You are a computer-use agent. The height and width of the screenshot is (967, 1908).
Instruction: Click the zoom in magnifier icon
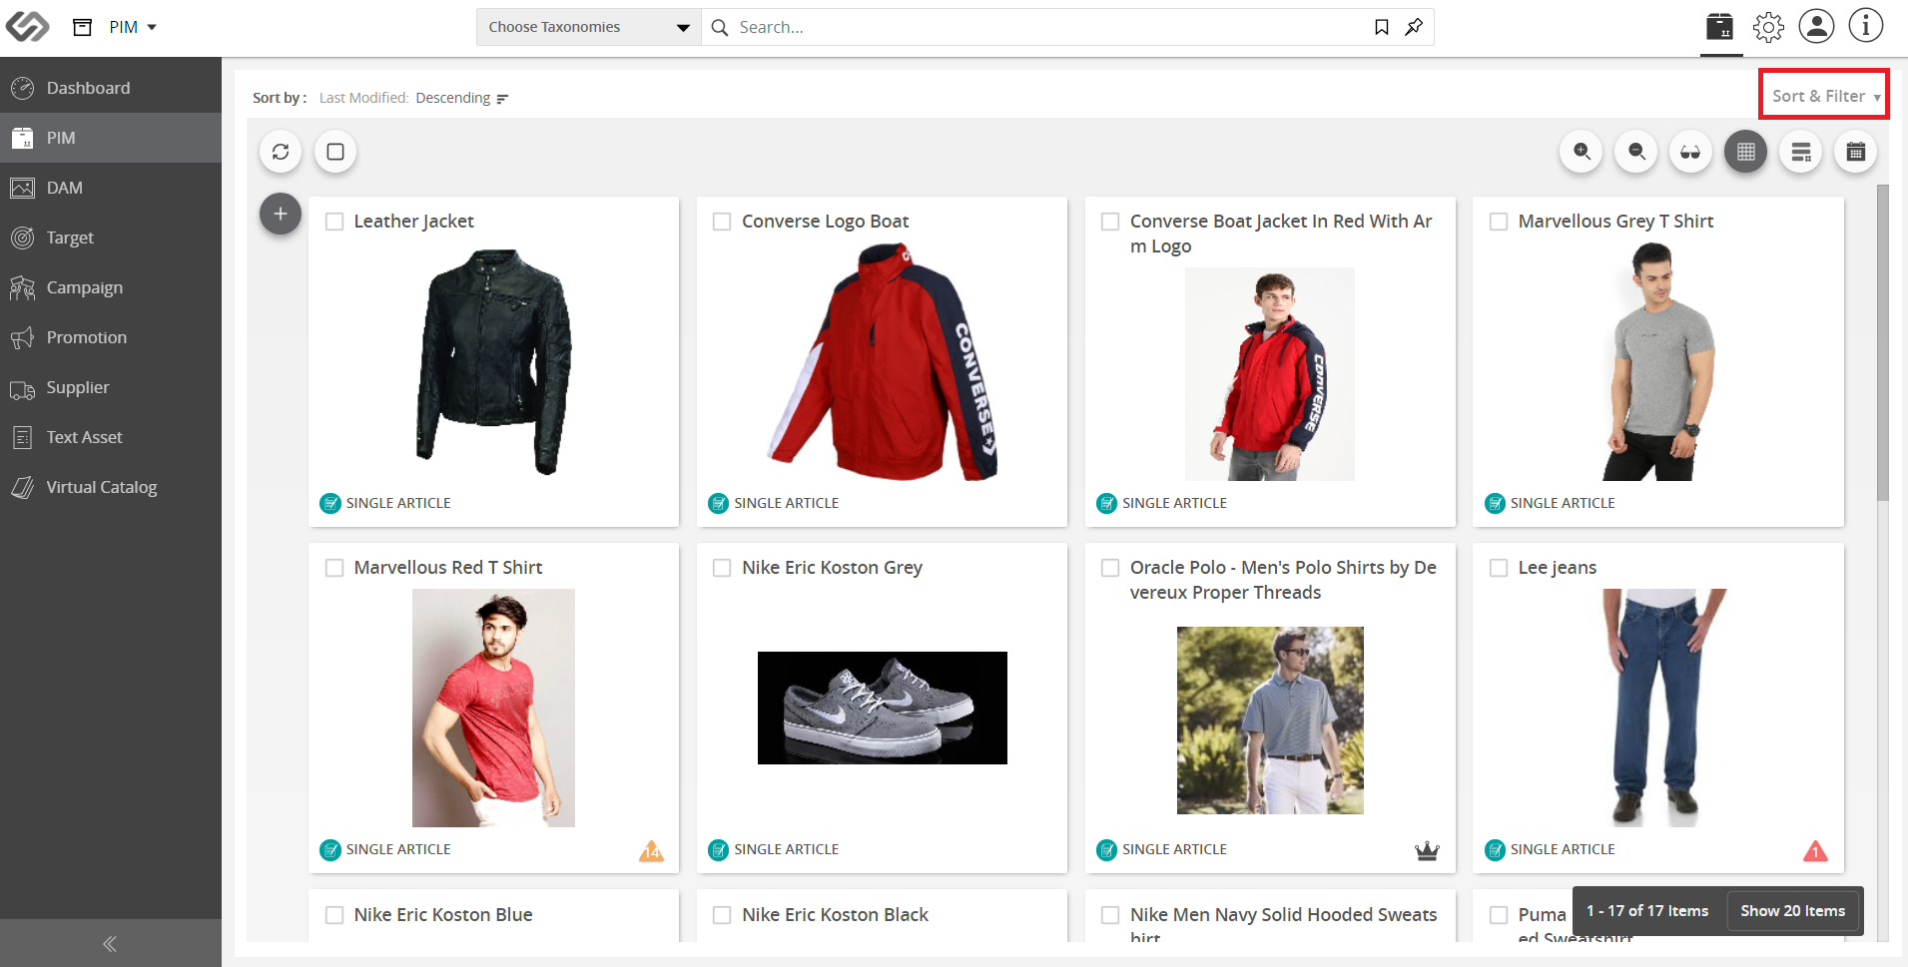(1582, 152)
